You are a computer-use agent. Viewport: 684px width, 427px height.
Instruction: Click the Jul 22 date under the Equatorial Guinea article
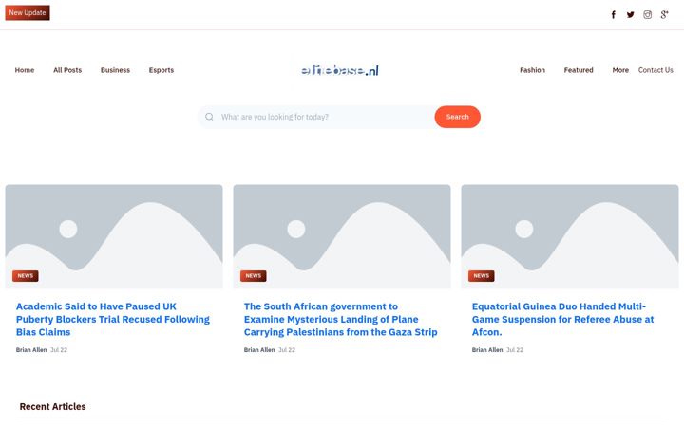point(515,350)
